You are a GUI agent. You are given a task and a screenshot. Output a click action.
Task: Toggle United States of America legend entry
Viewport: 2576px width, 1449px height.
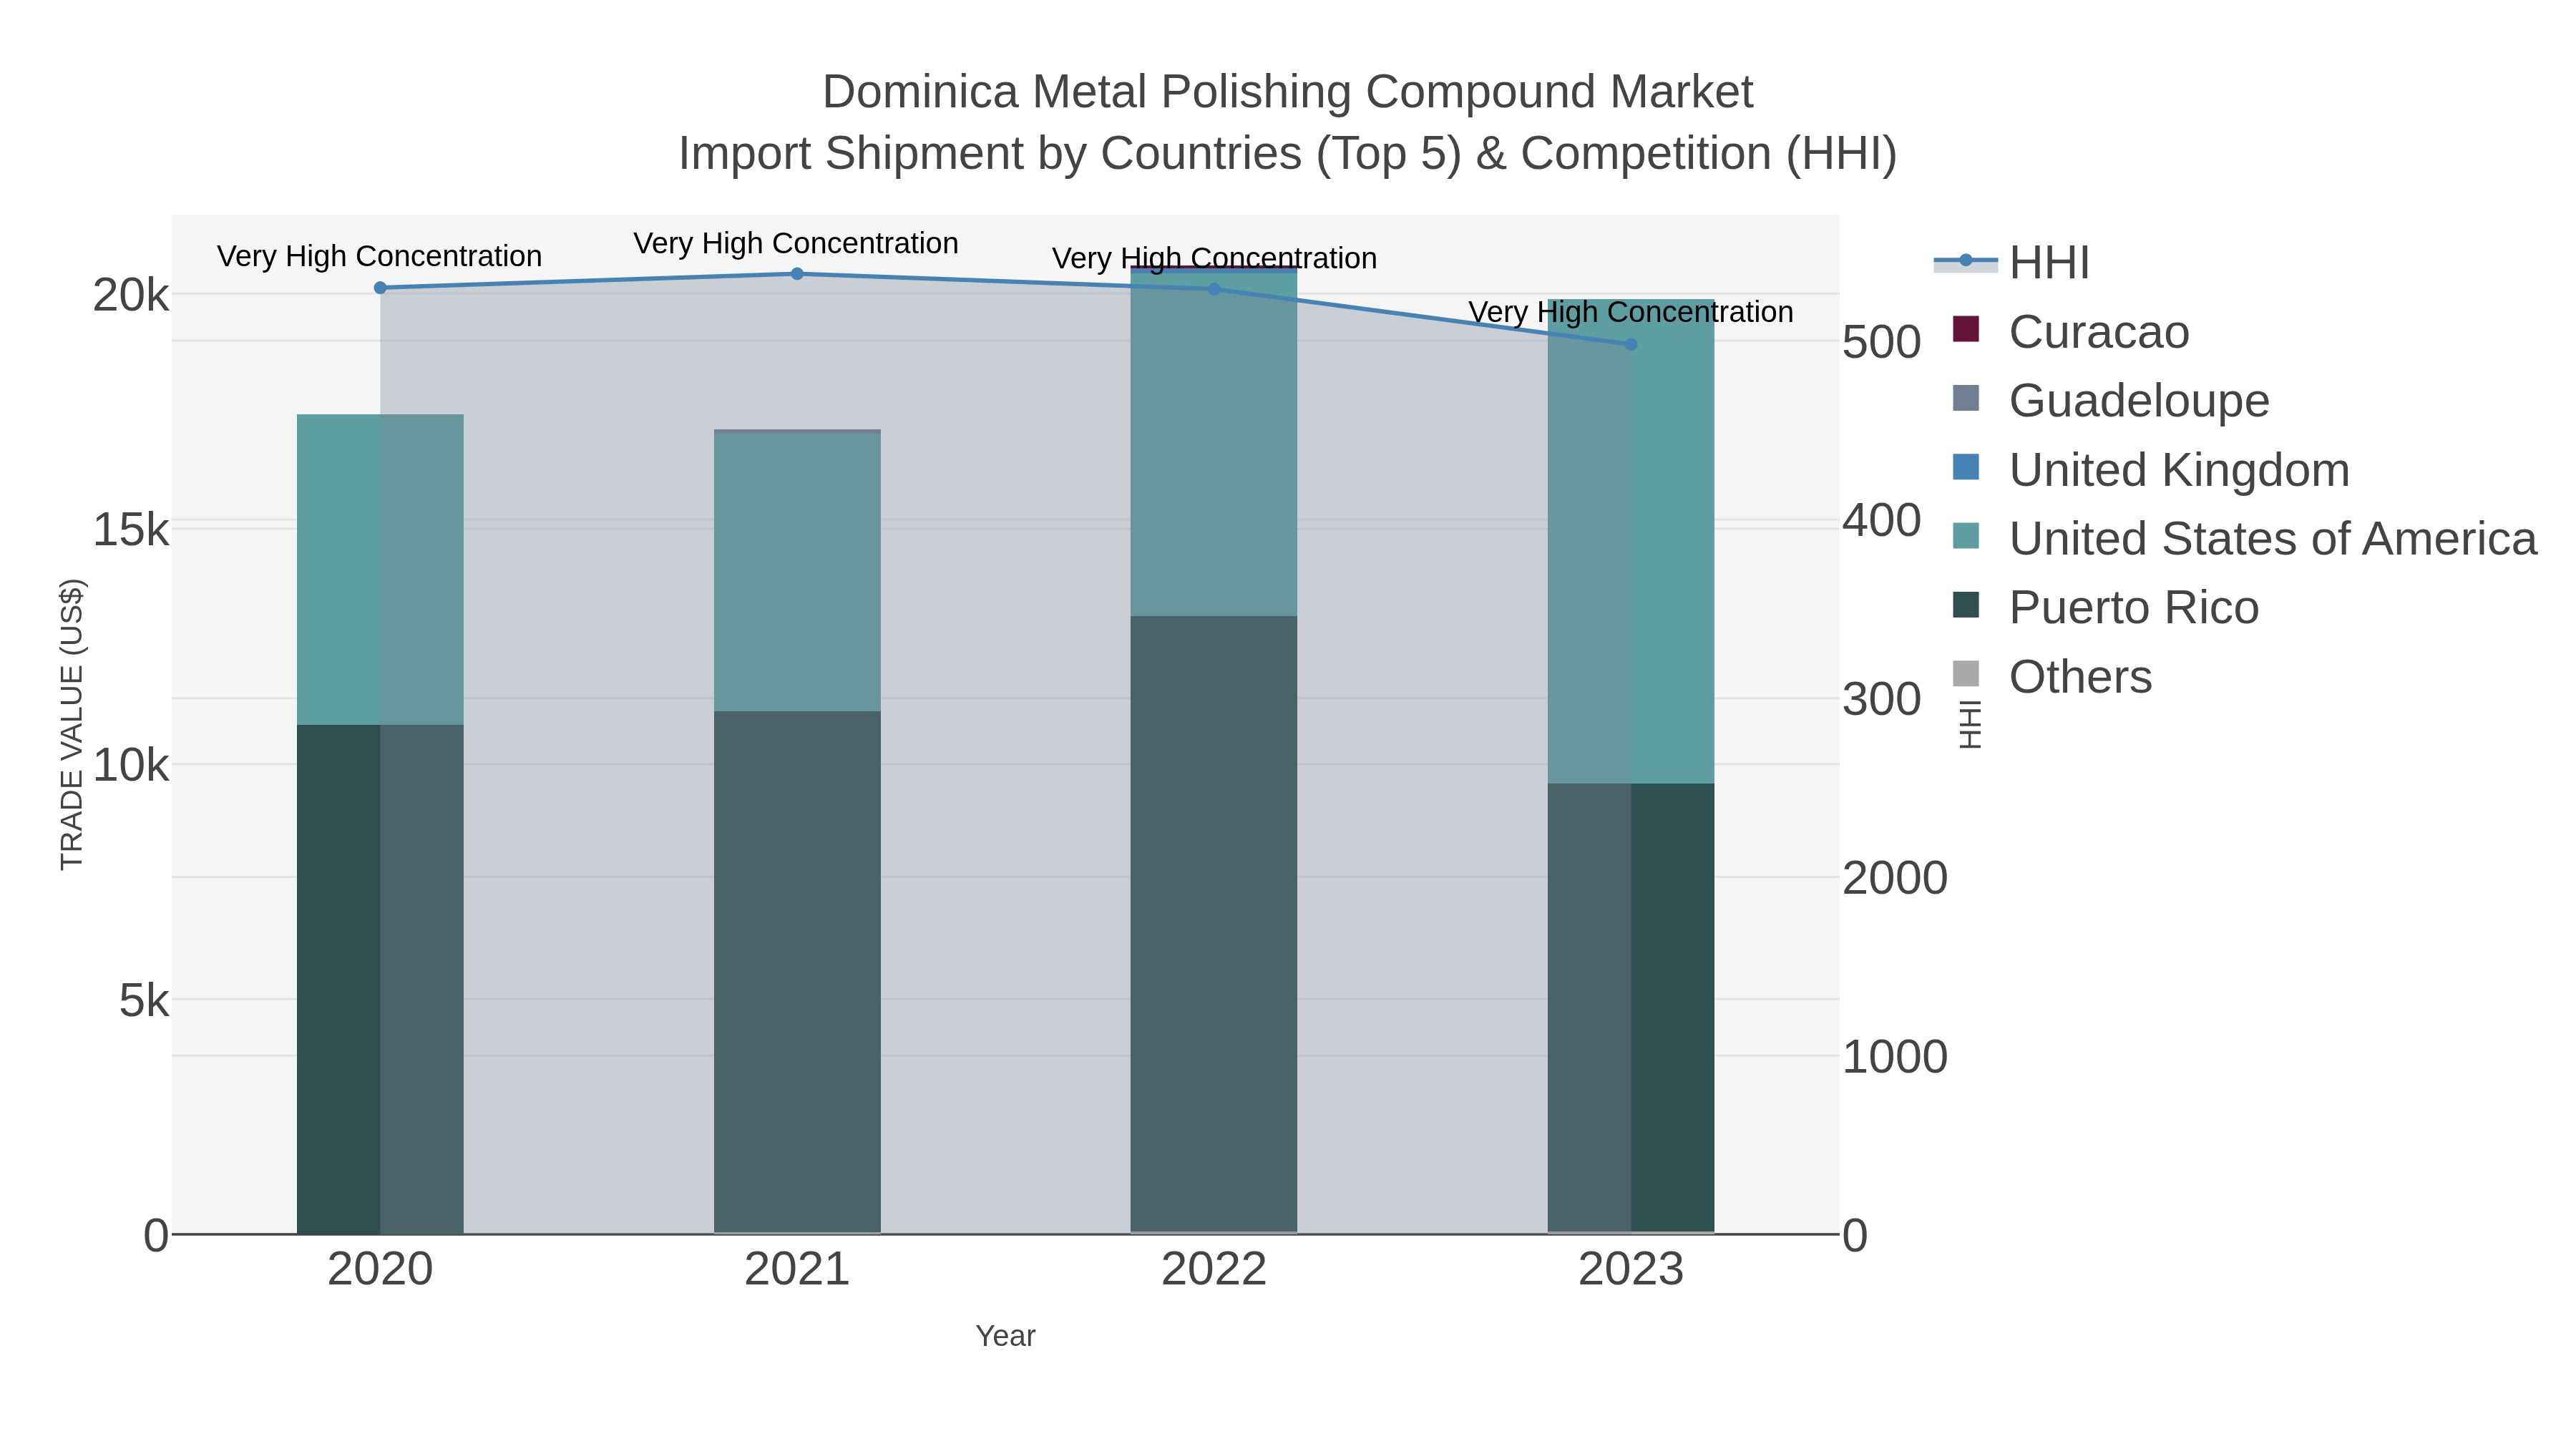pyautogui.click(x=2245, y=539)
